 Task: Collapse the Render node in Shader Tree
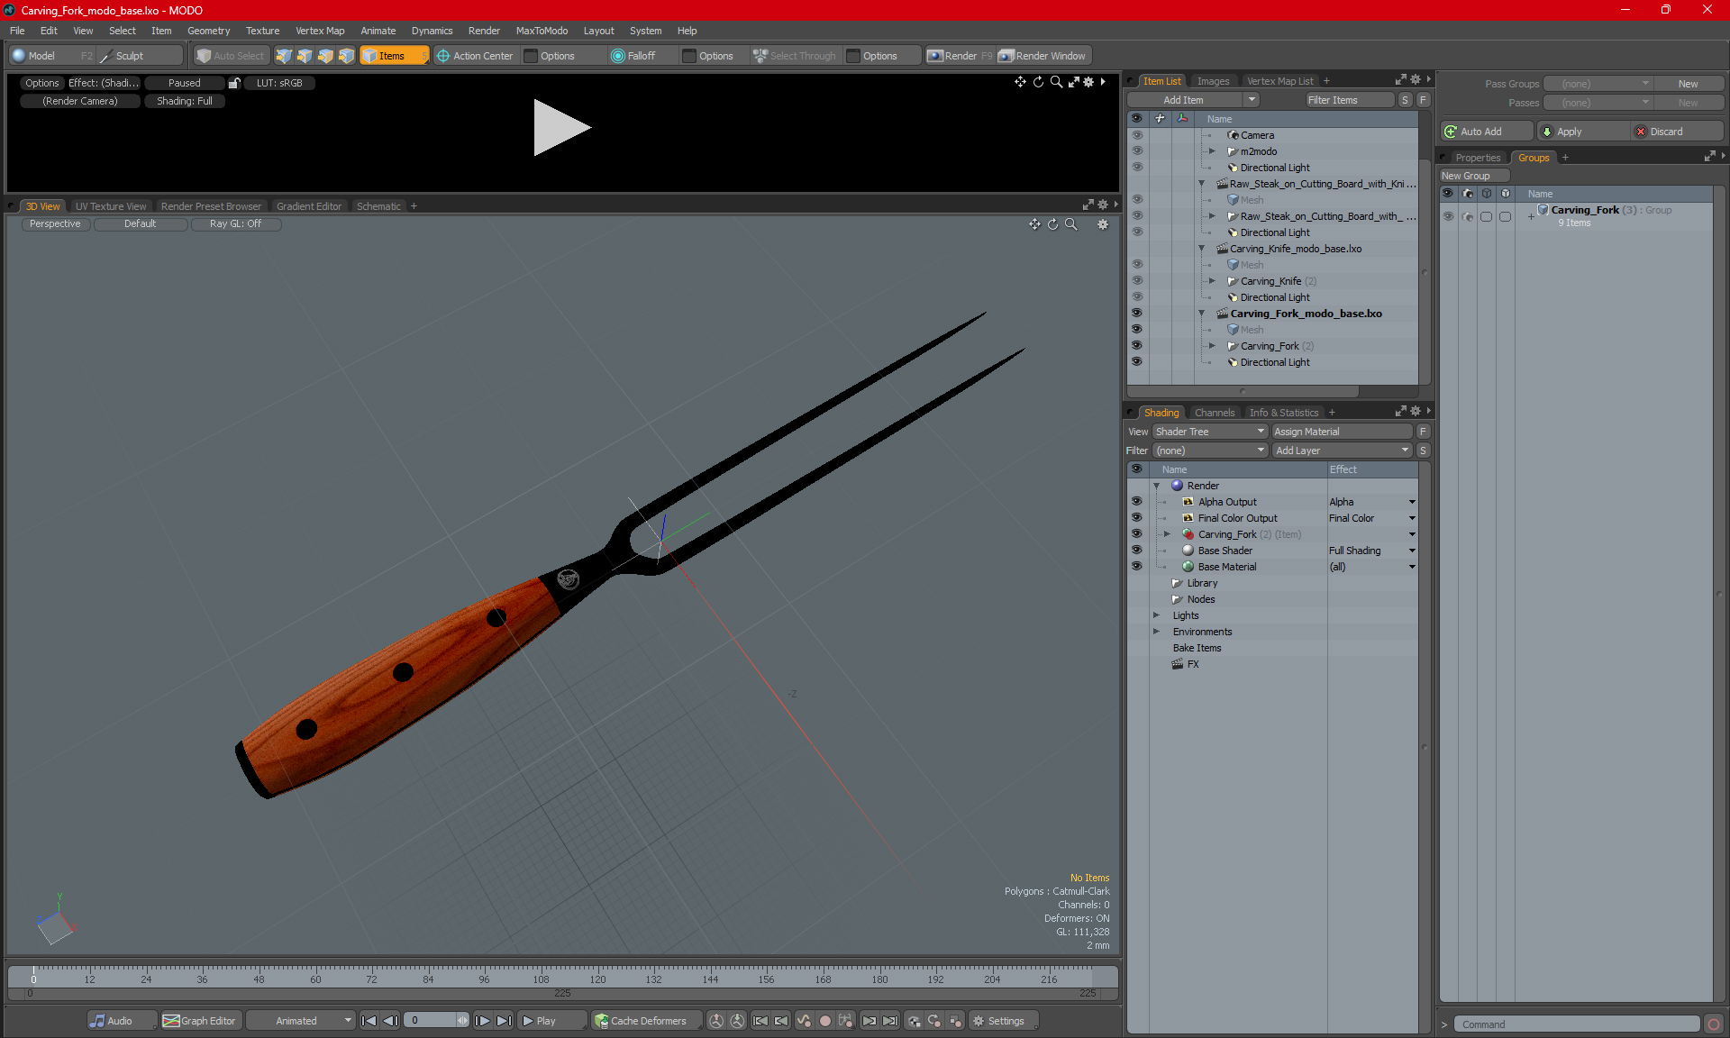point(1157,486)
